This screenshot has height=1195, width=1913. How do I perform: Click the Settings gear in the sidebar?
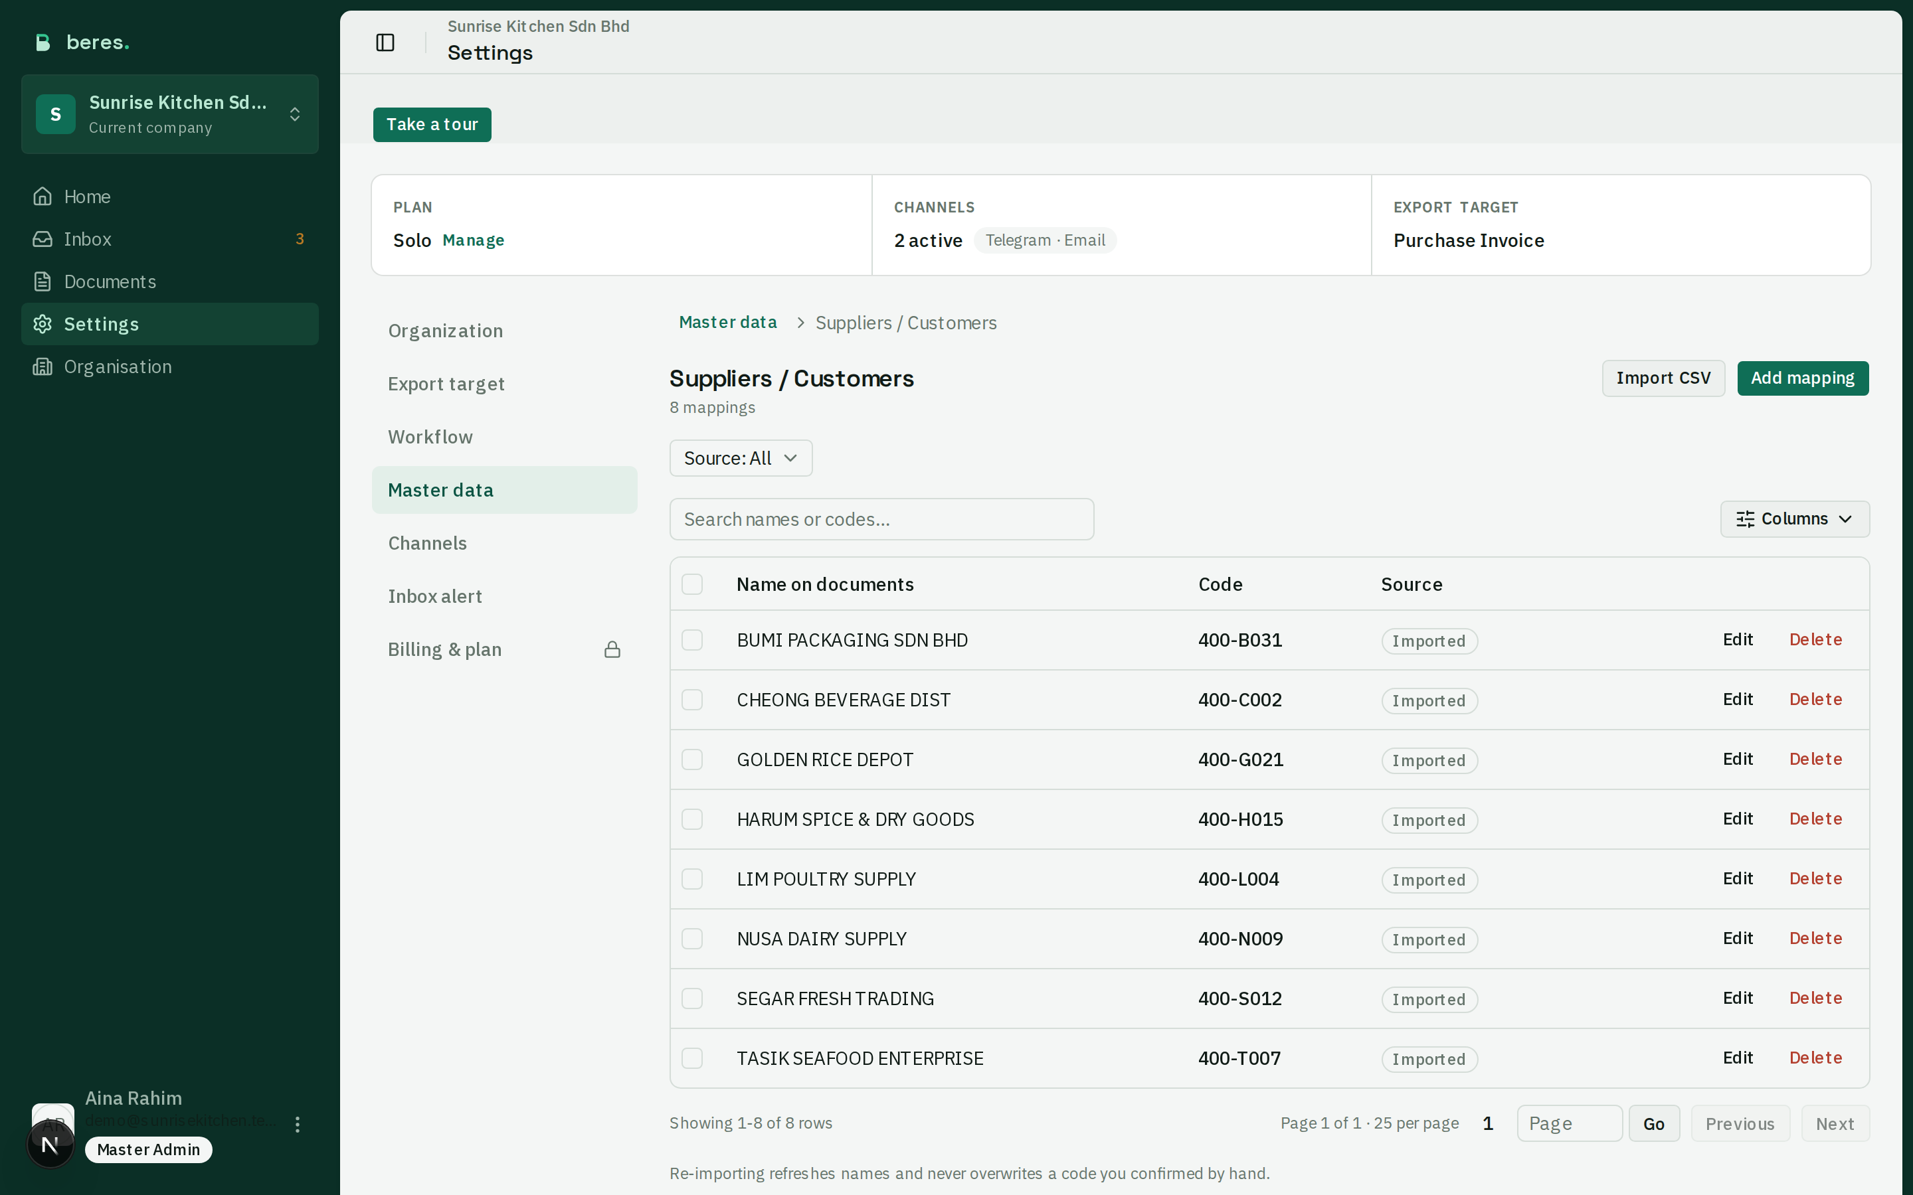pyautogui.click(x=43, y=324)
